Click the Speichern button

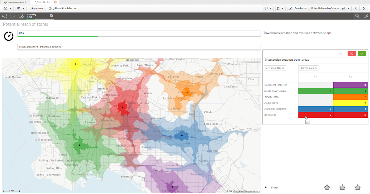coord(37,8)
